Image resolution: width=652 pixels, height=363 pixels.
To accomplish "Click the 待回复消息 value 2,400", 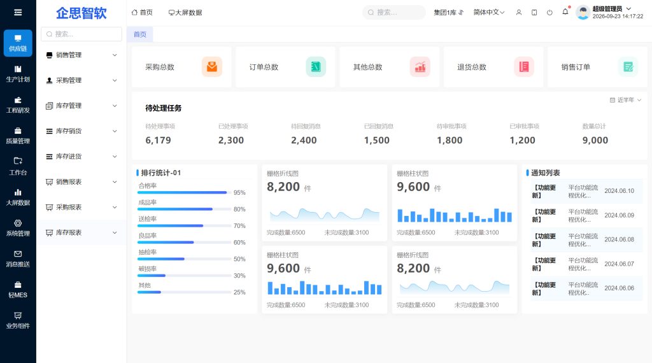I will [304, 141].
